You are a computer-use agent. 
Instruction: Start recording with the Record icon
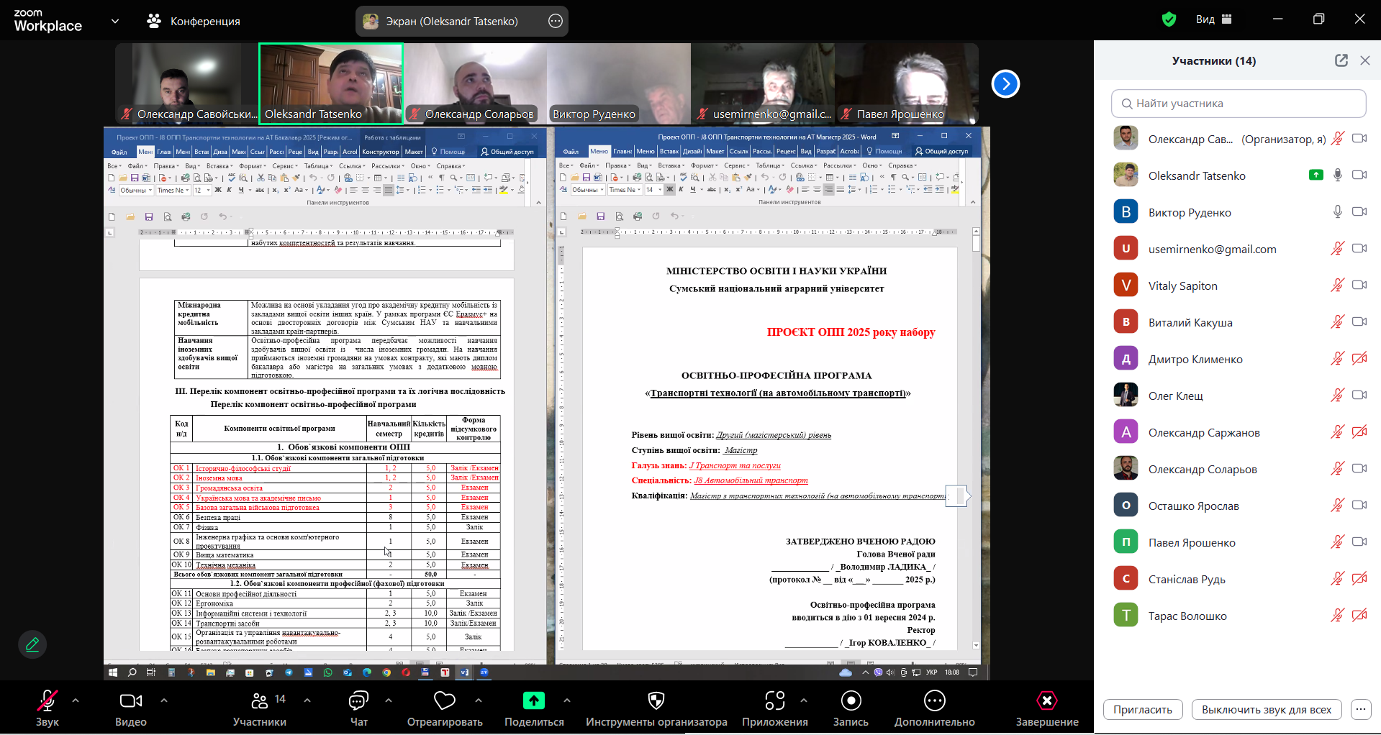tap(851, 701)
